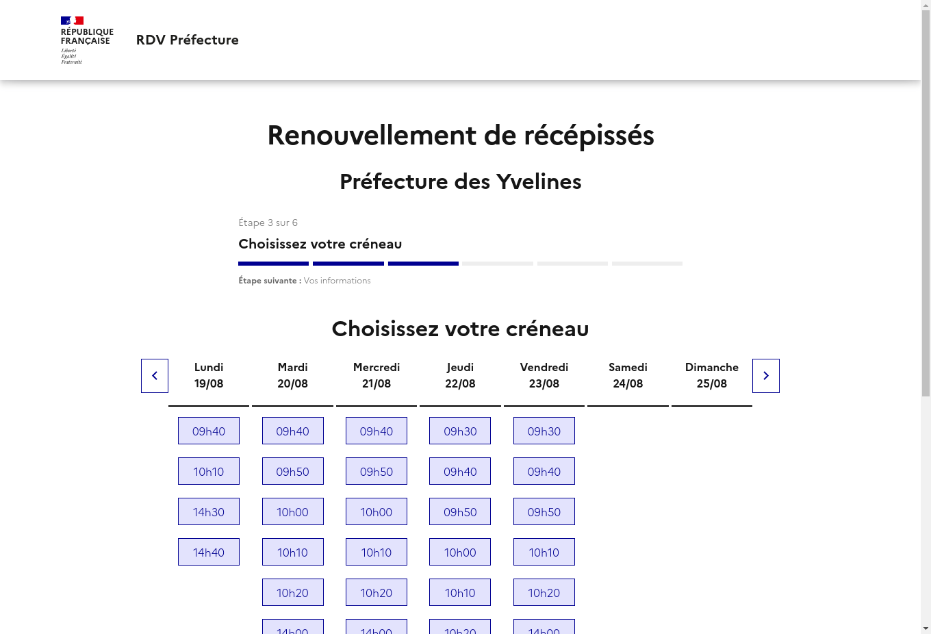This screenshot has width=931, height=634.
Task: Pick the Mercredi 21/08 10h00 slot
Action: click(377, 511)
